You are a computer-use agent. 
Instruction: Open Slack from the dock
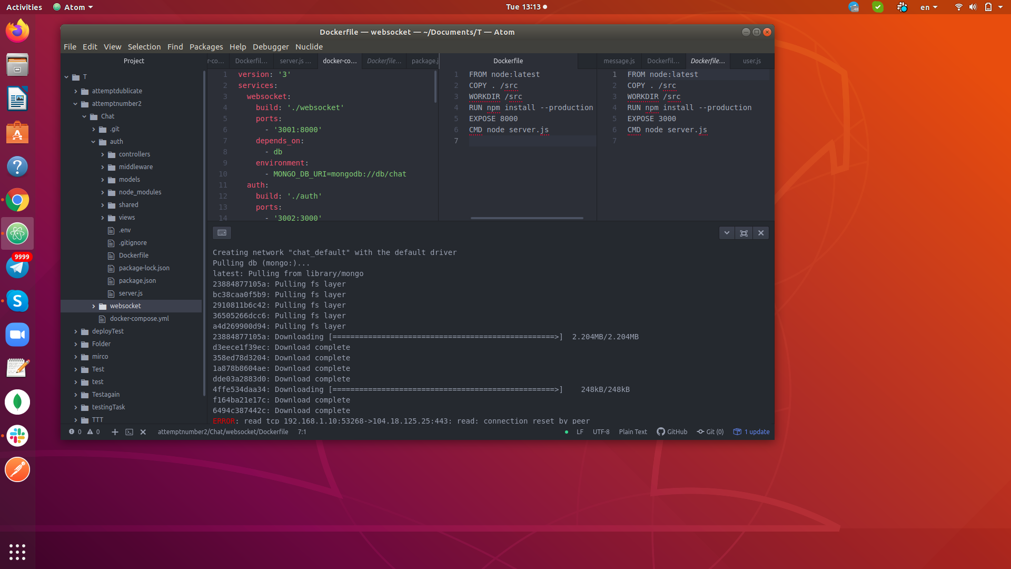pos(17,436)
